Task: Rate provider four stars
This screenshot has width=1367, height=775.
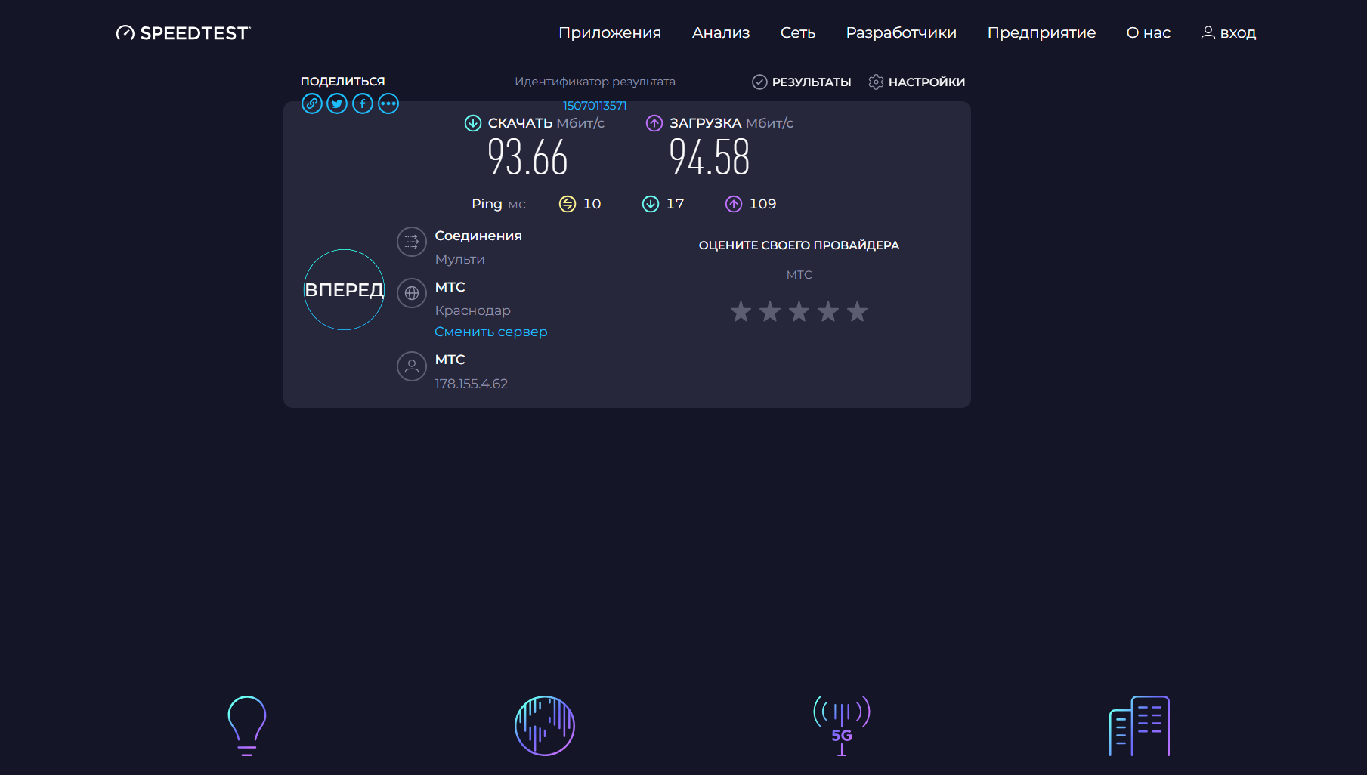Action: (828, 311)
